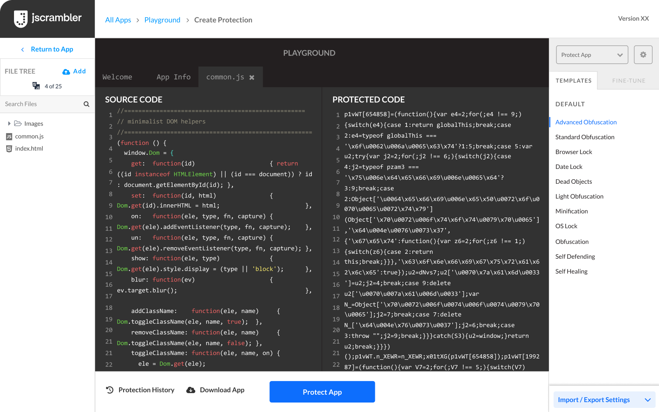Select Advanced Obfuscation template
Image resolution: width=659 pixels, height=412 pixels.
586,122
